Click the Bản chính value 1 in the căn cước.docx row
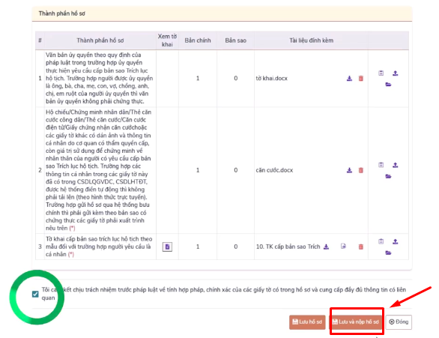This screenshot has height=338, width=439. 198,170
